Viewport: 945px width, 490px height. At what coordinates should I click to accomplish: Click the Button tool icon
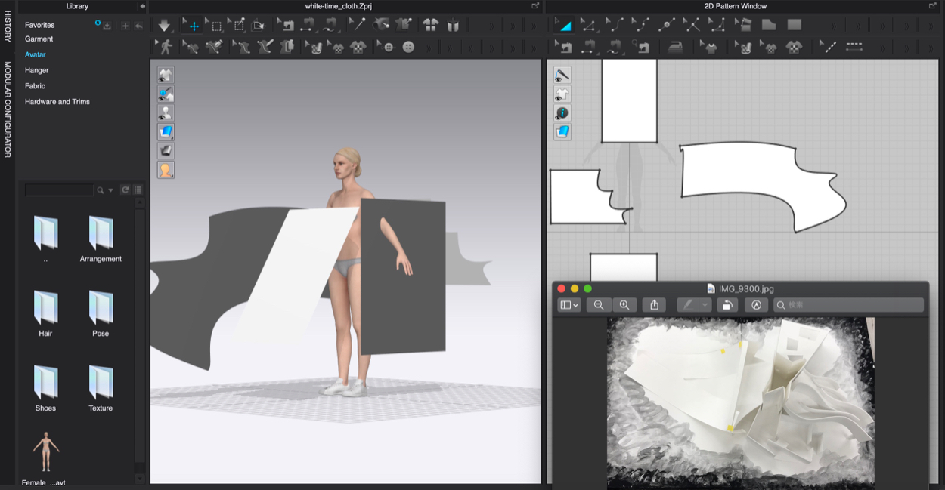click(x=408, y=47)
